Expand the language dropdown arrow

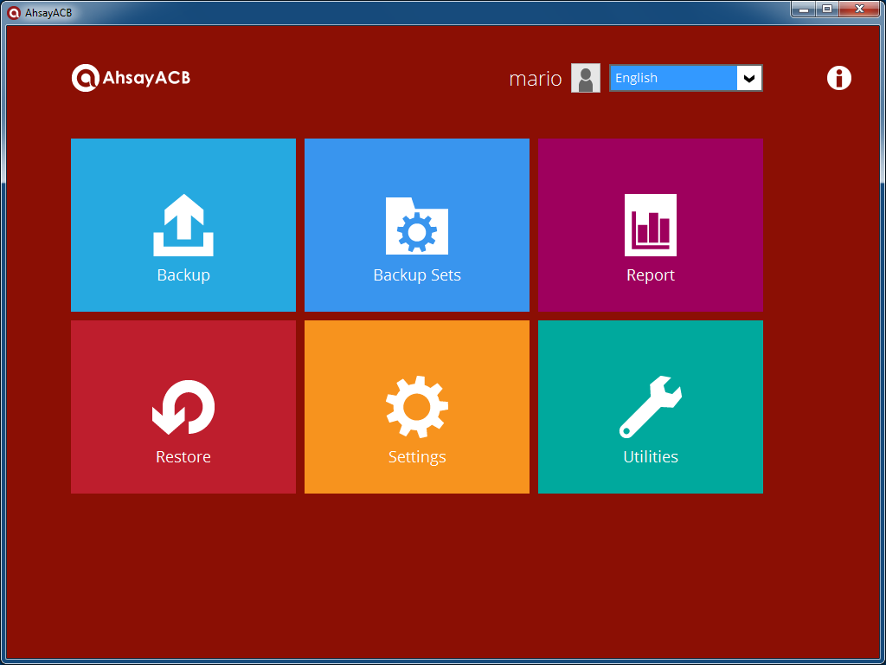coord(749,78)
